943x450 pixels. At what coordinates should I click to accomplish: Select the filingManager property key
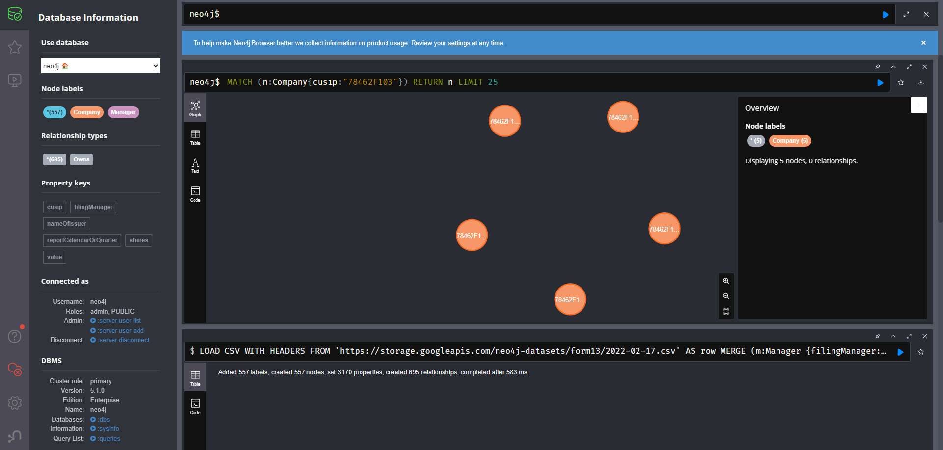point(93,207)
